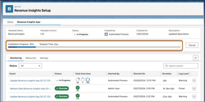
Task: Click the Success badge for Refresh Data row
Action: tap(62, 88)
